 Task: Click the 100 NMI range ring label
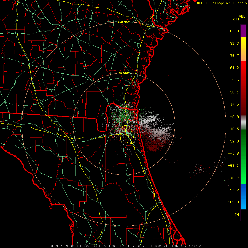pyautogui.click(x=124, y=22)
